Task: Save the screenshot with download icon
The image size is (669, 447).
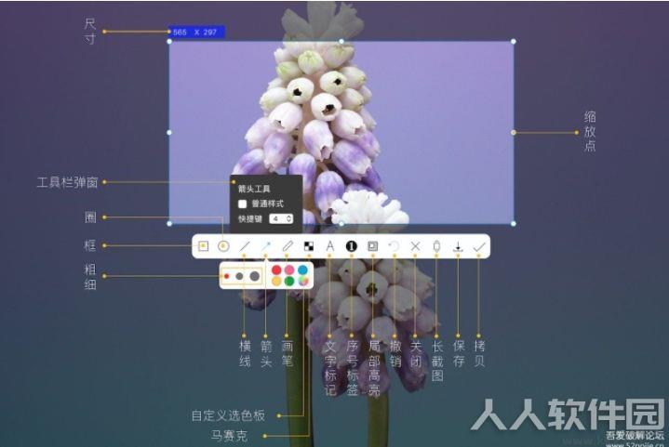Action: pos(458,246)
